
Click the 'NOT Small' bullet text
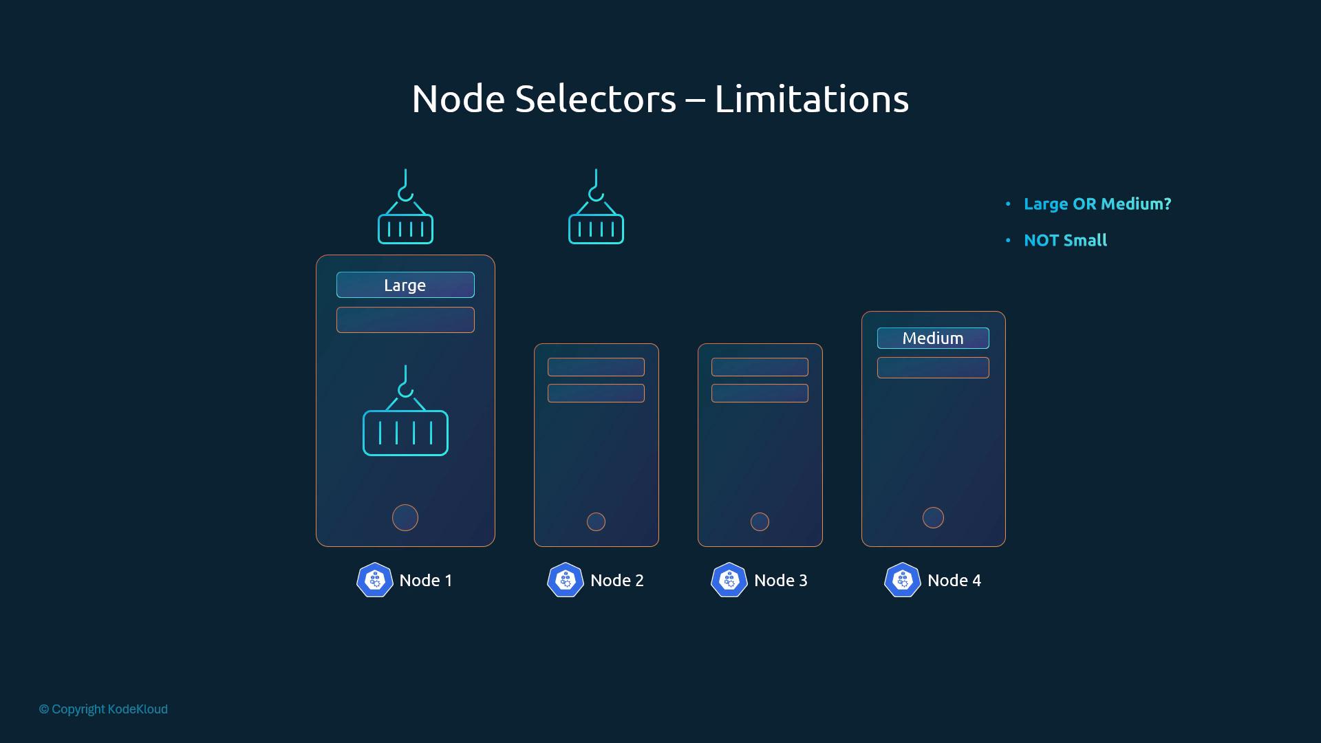coord(1066,240)
